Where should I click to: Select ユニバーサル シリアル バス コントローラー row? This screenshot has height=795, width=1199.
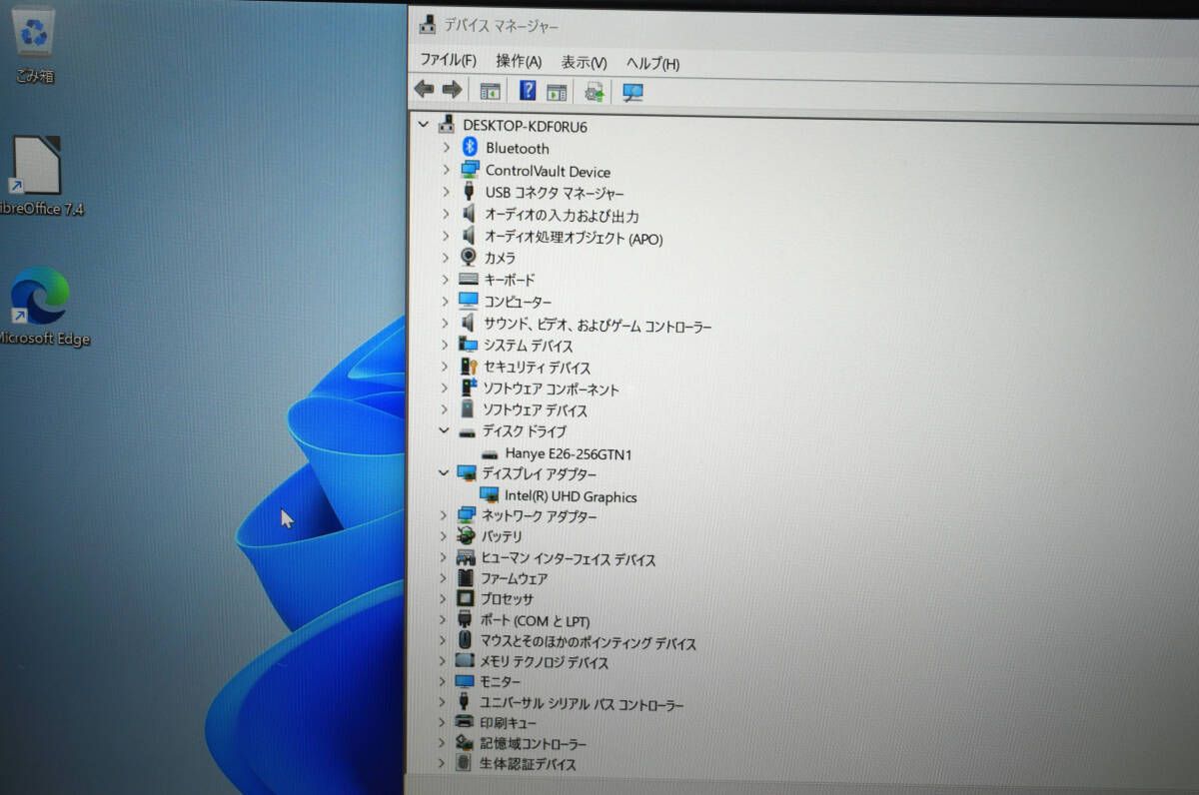click(x=582, y=705)
